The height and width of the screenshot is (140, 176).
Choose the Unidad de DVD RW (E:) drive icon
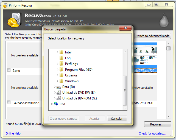click(59, 93)
